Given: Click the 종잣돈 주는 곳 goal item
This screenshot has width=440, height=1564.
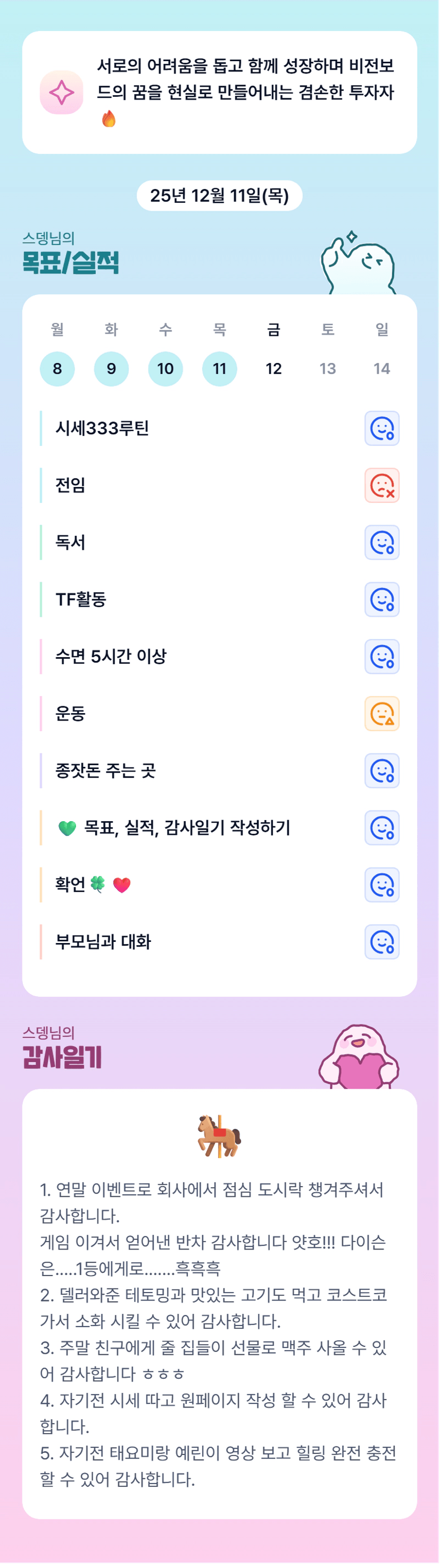Looking at the screenshot, I should click(x=105, y=771).
